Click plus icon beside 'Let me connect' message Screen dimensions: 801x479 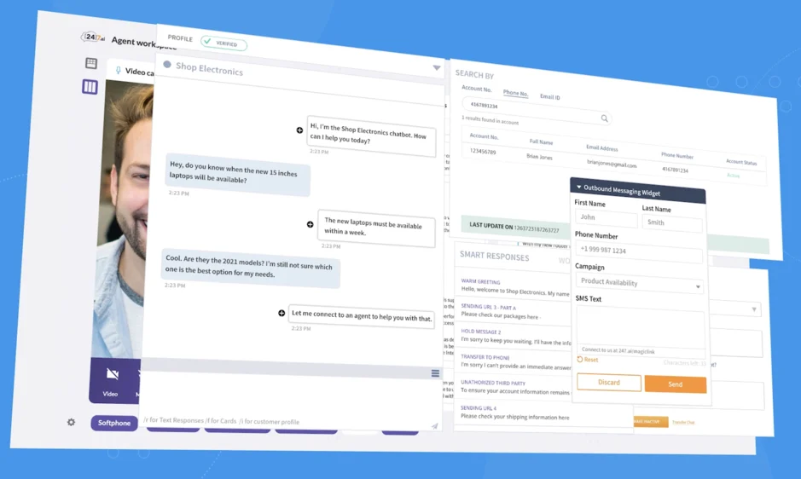[x=282, y=314]
